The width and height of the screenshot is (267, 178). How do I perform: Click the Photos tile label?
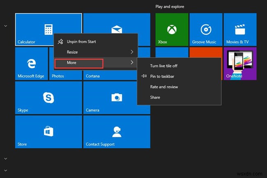click(58, 76)
